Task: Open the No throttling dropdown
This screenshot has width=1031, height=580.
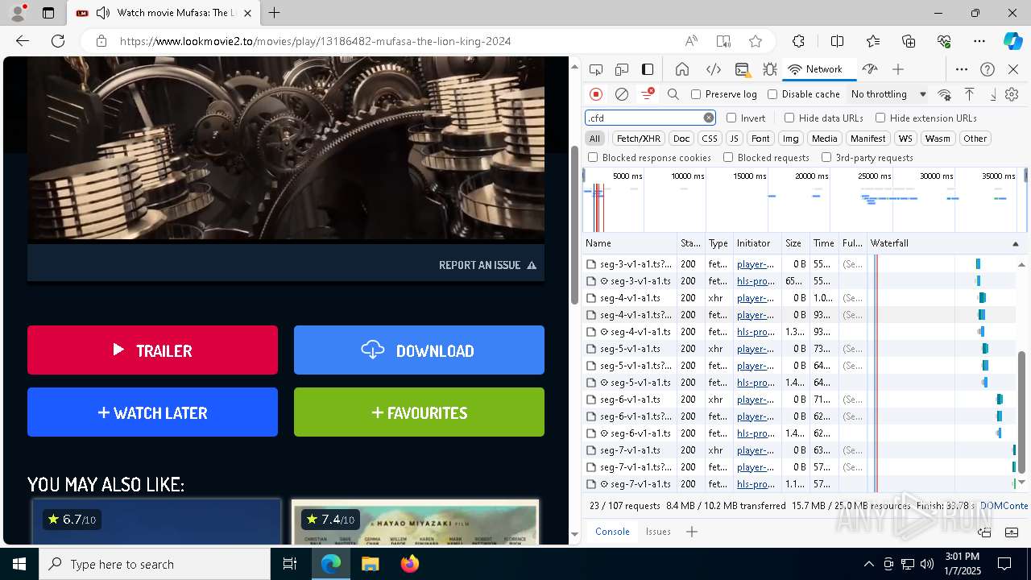Action: point(888,94)
